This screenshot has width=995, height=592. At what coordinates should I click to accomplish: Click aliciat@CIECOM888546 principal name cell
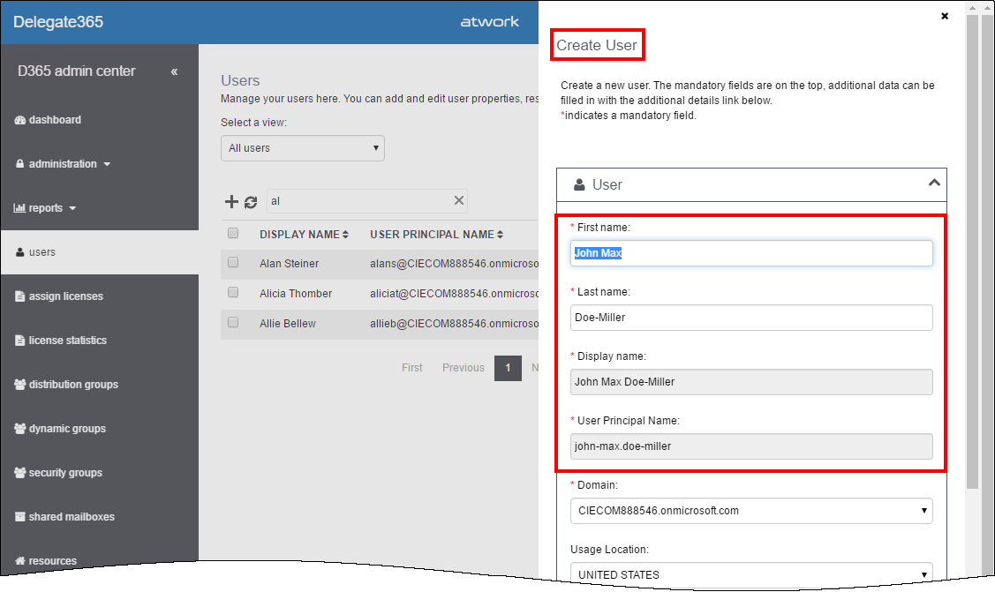[455, 294]
